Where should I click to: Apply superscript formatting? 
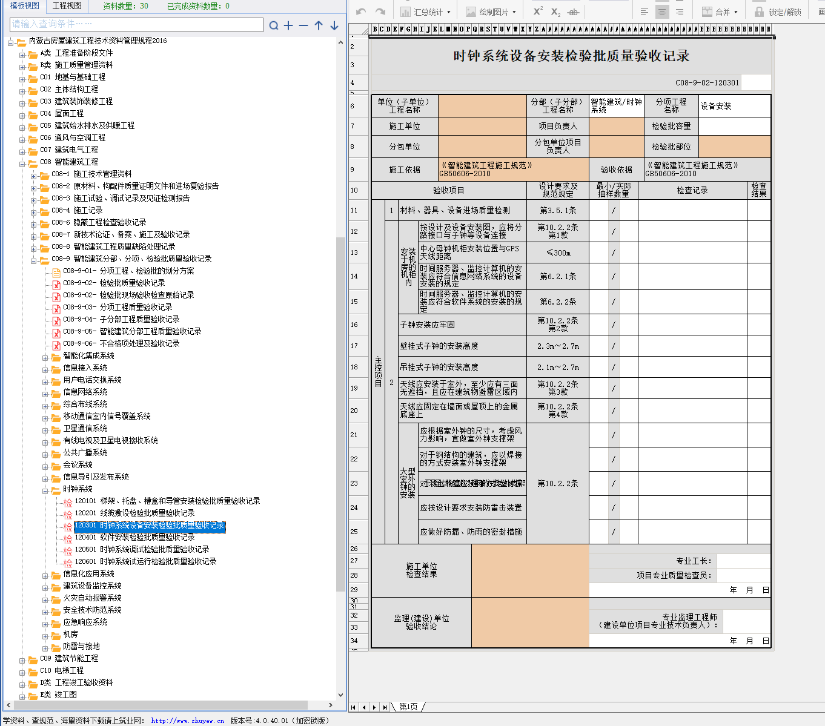pyautogui.click(x=537, y=12)
